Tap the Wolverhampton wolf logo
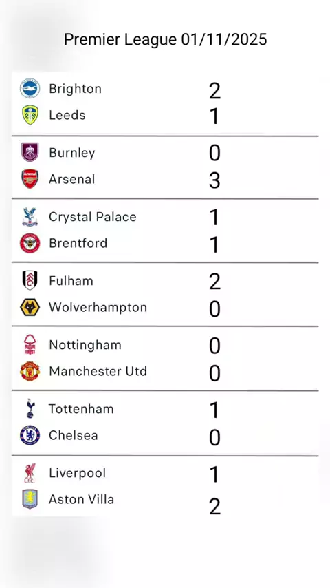330x588 pixels. click(x=30, y=307)
